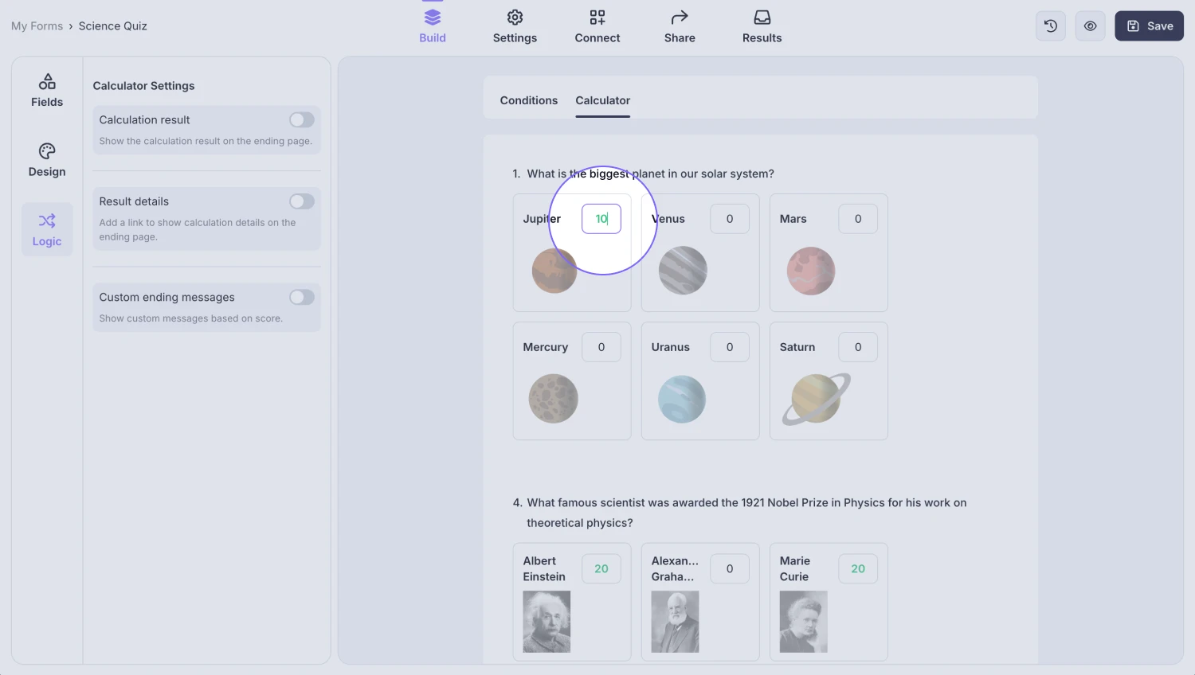The image size is (1195, 675).
Task: Go back to My Forms
Action: [x=37, y=26]
